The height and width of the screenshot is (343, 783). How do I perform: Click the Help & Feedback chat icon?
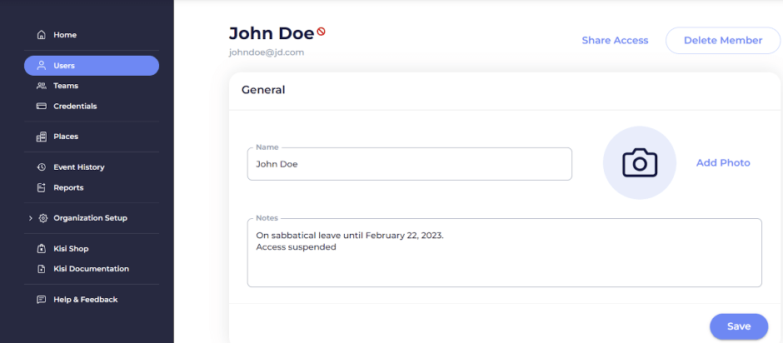click(x=42, y=300)
